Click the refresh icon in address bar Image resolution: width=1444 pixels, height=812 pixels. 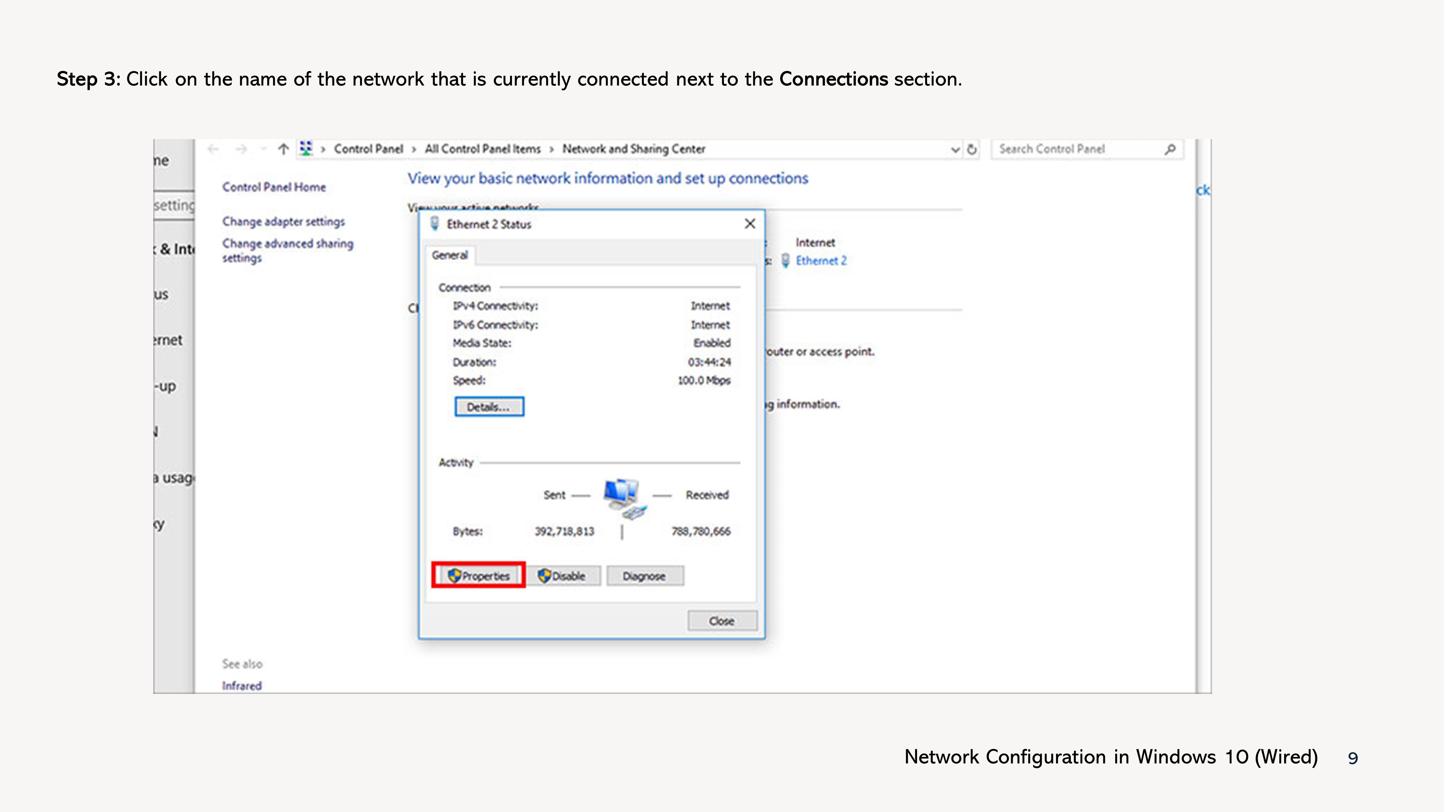972,149
